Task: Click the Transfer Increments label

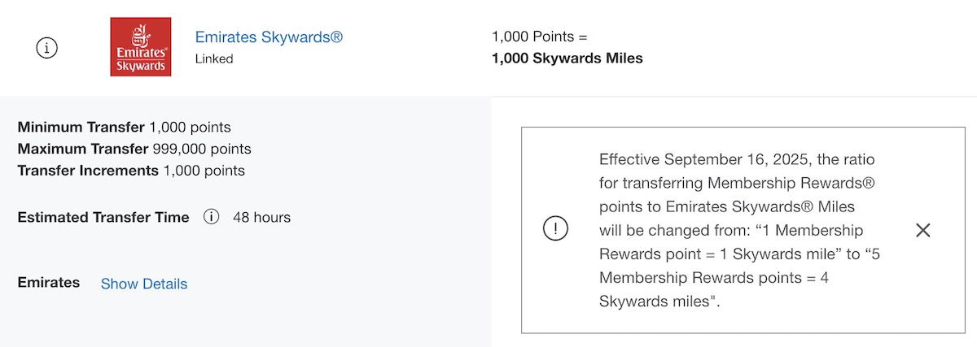Action: pos(88,171)
